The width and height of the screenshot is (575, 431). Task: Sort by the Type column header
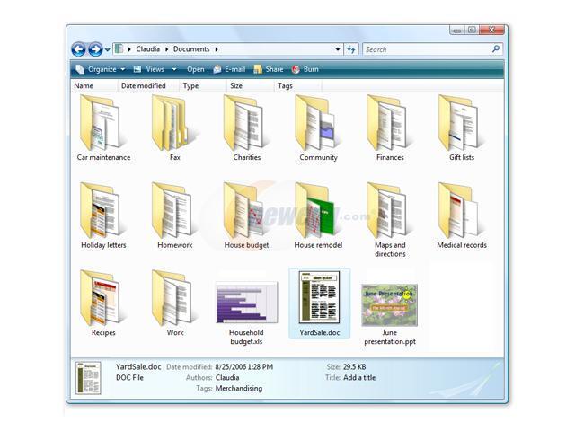203,86
